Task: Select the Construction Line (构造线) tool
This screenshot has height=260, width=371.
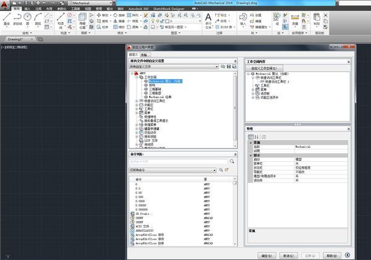Action: tap(61, 20)
